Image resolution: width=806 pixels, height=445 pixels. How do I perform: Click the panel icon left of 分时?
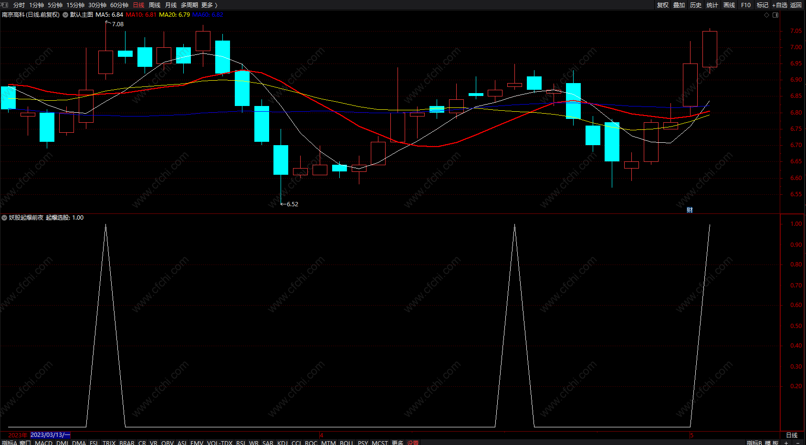pyautogui.click(x=5, y=5)
